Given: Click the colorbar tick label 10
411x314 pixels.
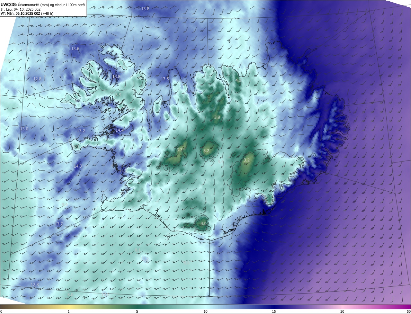Looking at the screenshot, I should click(x=205, y=311).
